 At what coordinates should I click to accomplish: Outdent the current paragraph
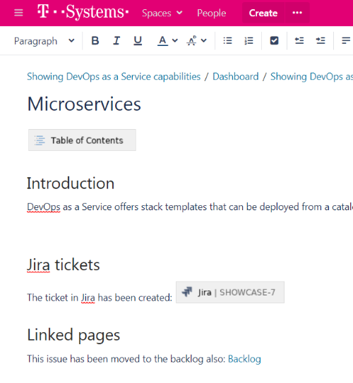[299, 40]
